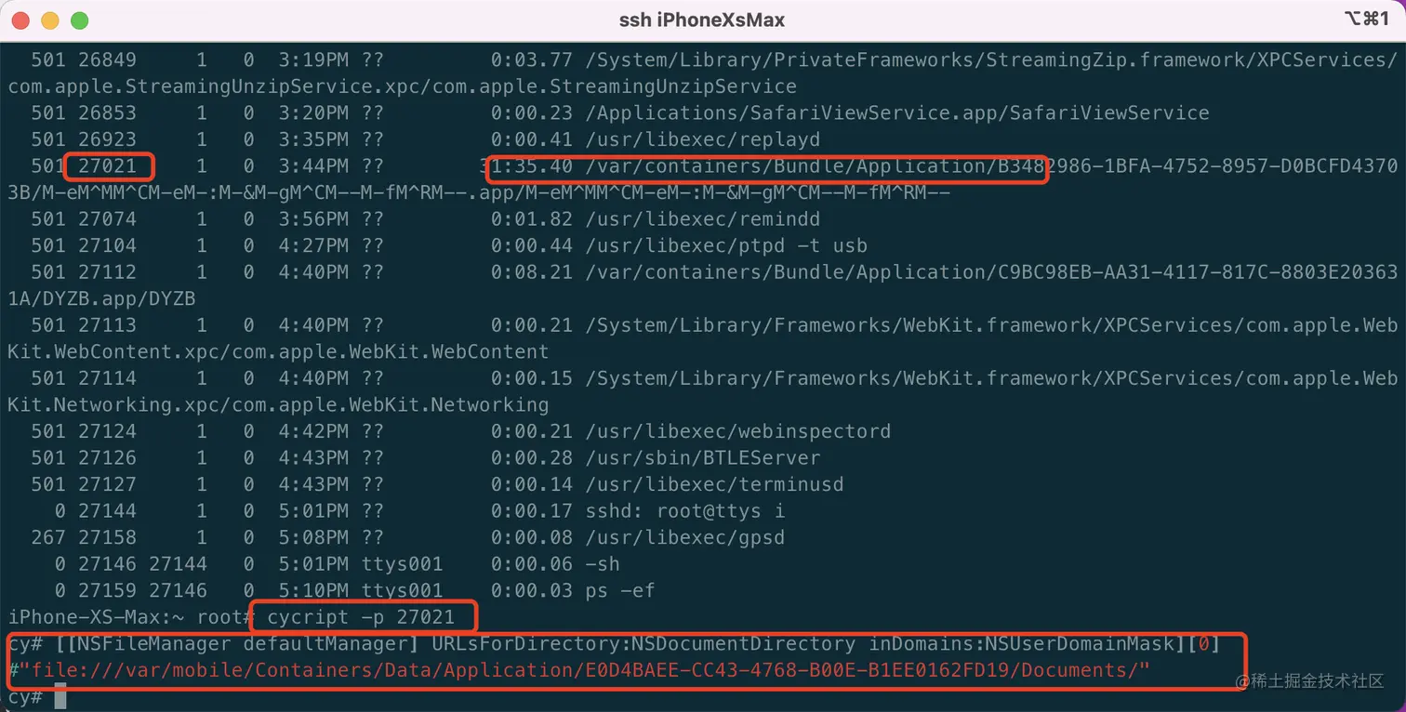Click the DYZB.app/DYZB text line
The height and width of the screenshot is (712, 1406).
point(102,299)
